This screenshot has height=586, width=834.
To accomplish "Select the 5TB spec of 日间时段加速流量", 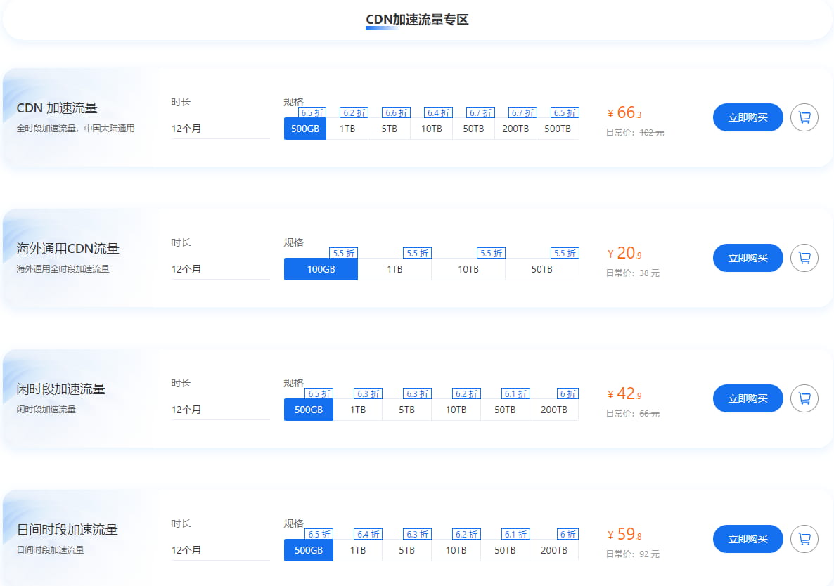I will pos(406,550).
